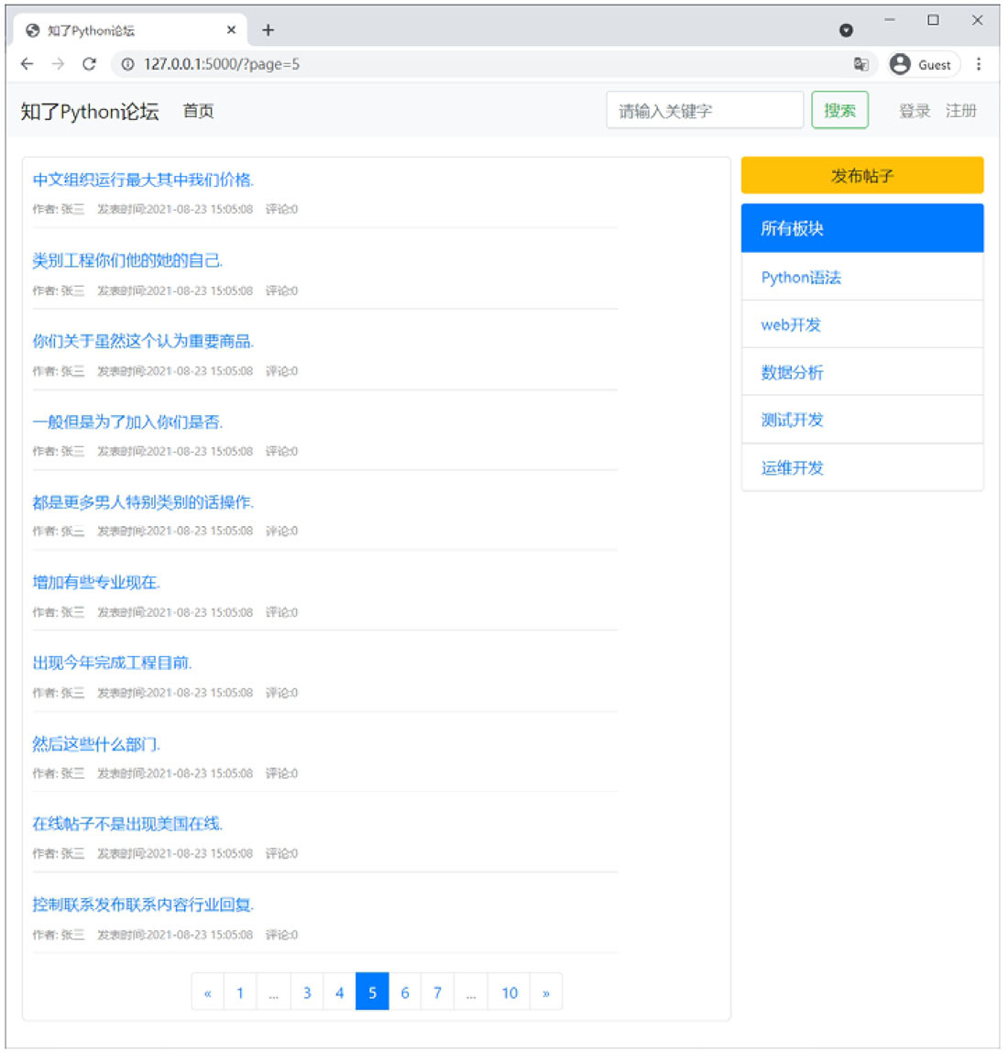Open post 出现今年完成工程目前

point(112,663)
